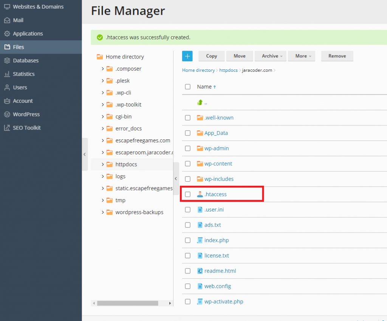Open Websites & Domains in sidebar
Viewport: 387px width, 321px height.
tap(38, 7)
